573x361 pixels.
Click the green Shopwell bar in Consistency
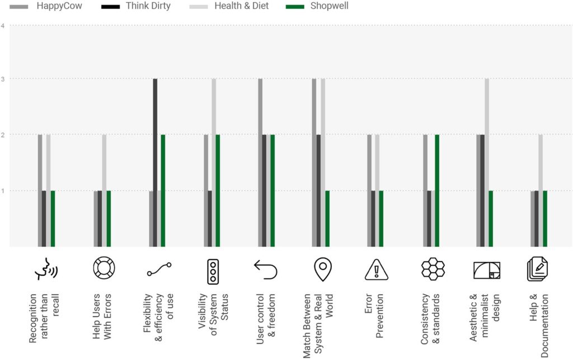[437, 190]
